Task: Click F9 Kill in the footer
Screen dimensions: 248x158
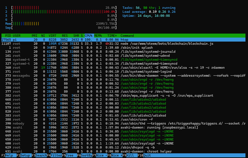Action: (x=130, y=155)
